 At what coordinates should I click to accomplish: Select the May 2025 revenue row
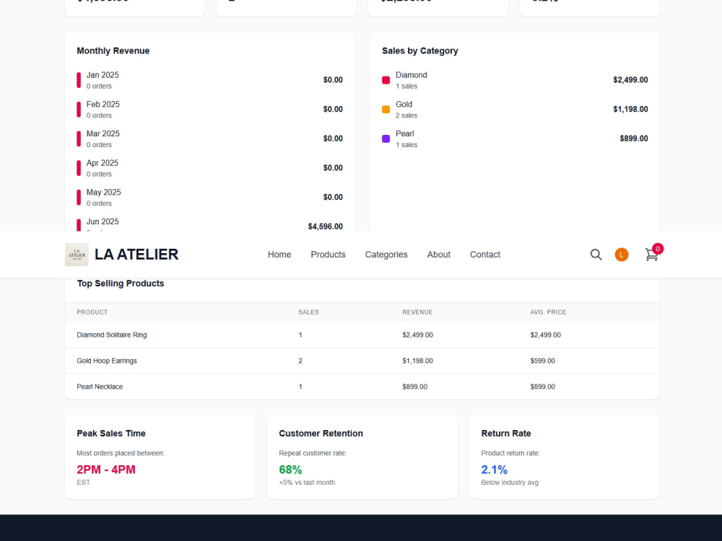(209, 198)
